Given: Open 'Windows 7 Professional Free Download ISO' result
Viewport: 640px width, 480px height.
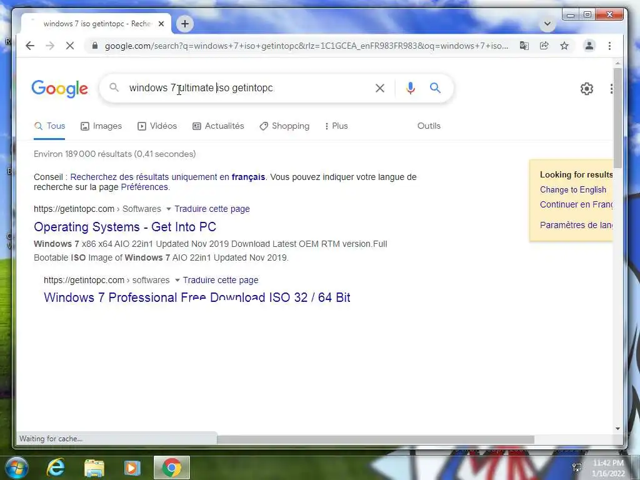Looking at the screenshot, I should click(197, 297).
